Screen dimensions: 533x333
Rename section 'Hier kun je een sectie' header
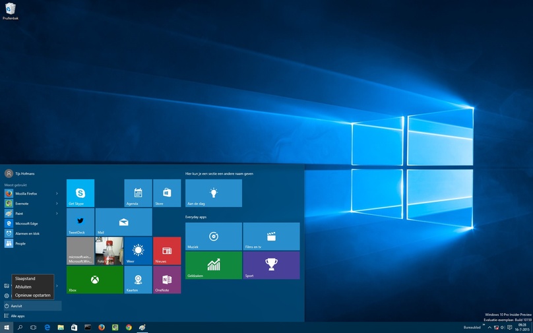pyautogui.click(x=219, y=173)
